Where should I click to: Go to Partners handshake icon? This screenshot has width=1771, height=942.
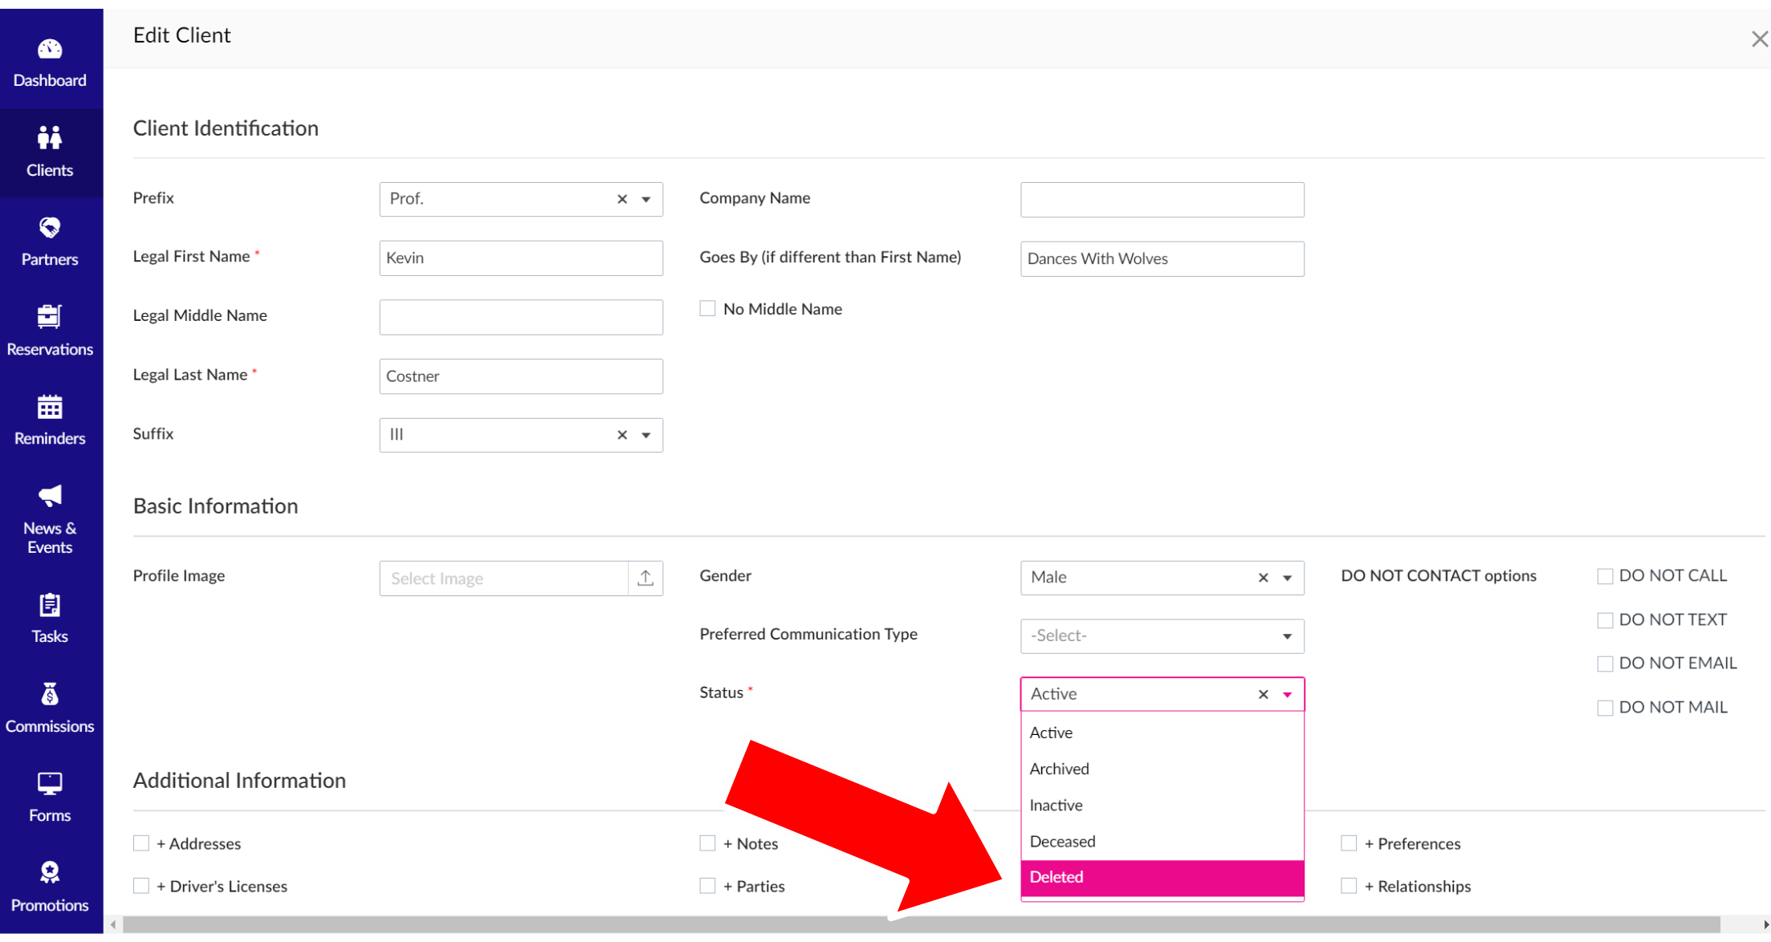pyautogui.click(x=50, y=229)
